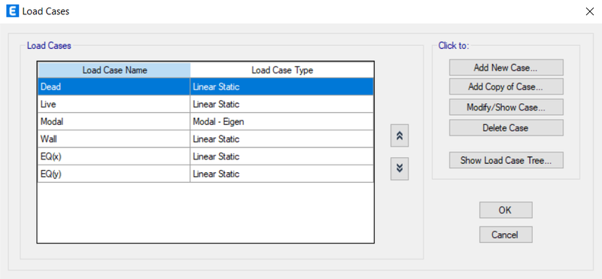Click the ETABS app icon in title bar
The width and height of the screenshot is (602, 279).
point(13,11)
